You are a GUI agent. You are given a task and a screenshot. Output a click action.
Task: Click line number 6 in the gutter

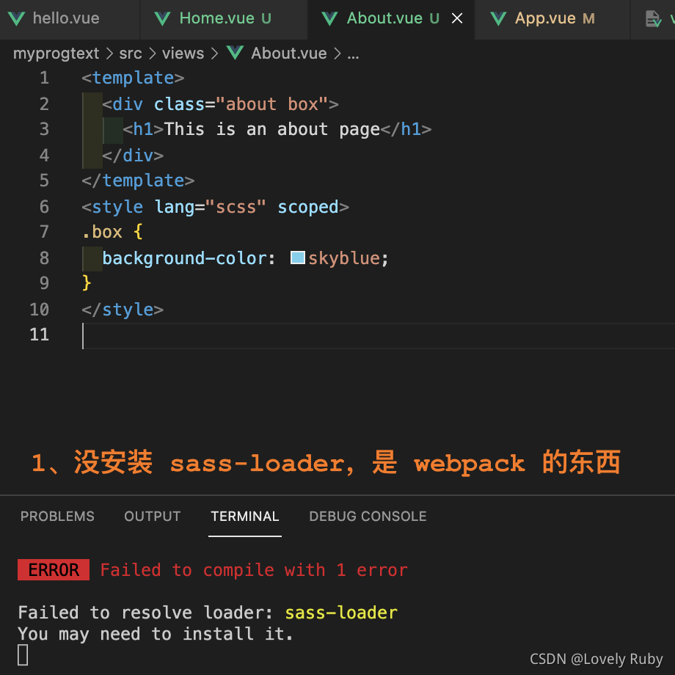(x=44, y=207)
